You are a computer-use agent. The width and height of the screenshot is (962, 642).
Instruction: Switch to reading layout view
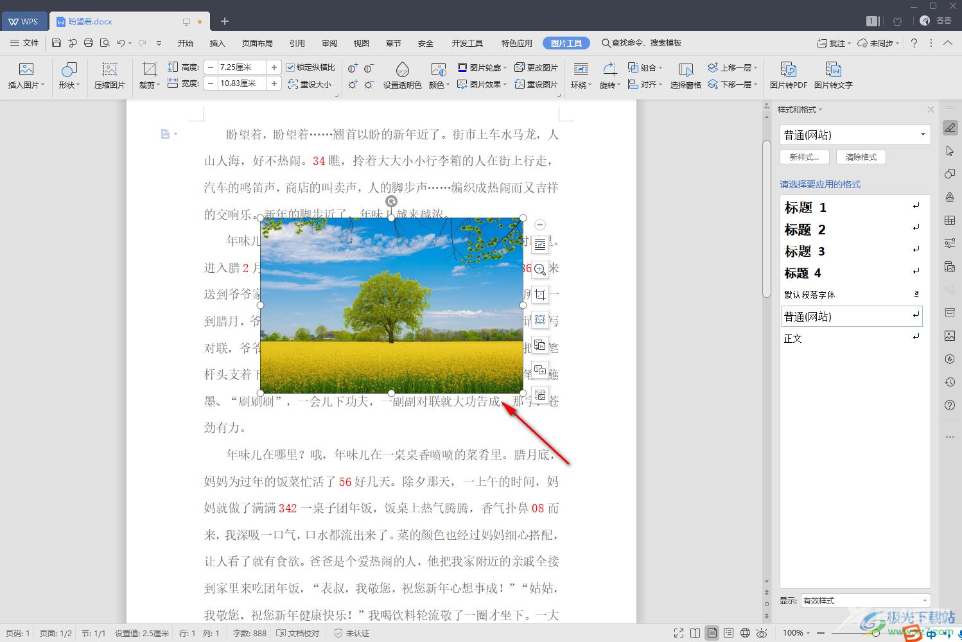pos(695,633)
